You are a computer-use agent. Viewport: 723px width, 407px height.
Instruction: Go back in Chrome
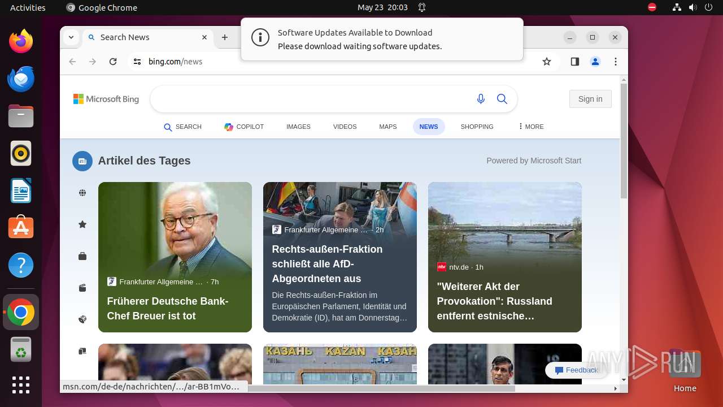(72, 62)
